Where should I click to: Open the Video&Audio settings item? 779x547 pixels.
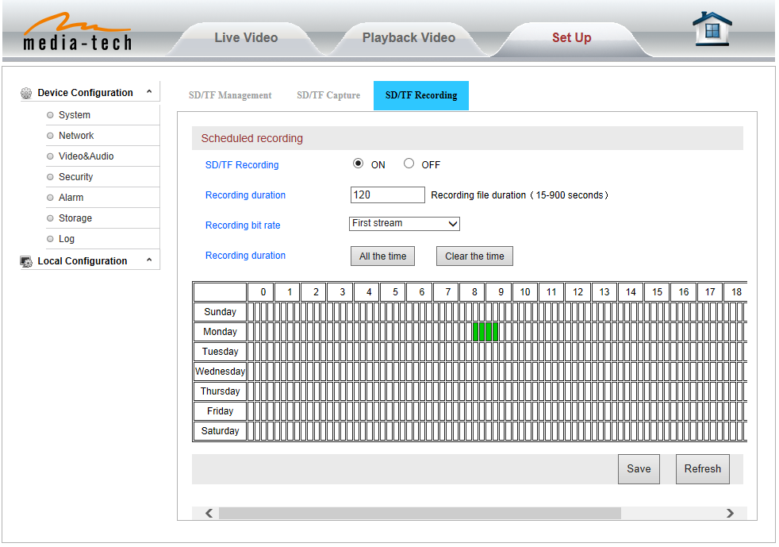(x=86, y=156)
